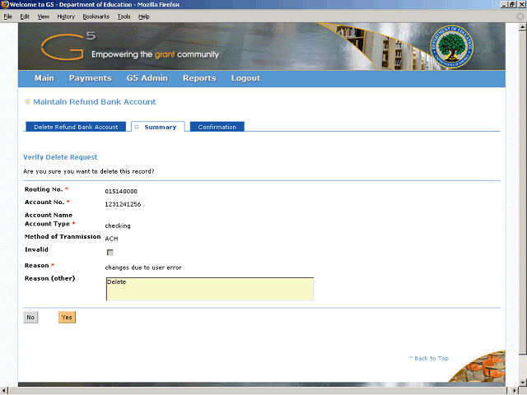Open the View menu
This screenshot has width=527, height=395.
pos(44,16)
